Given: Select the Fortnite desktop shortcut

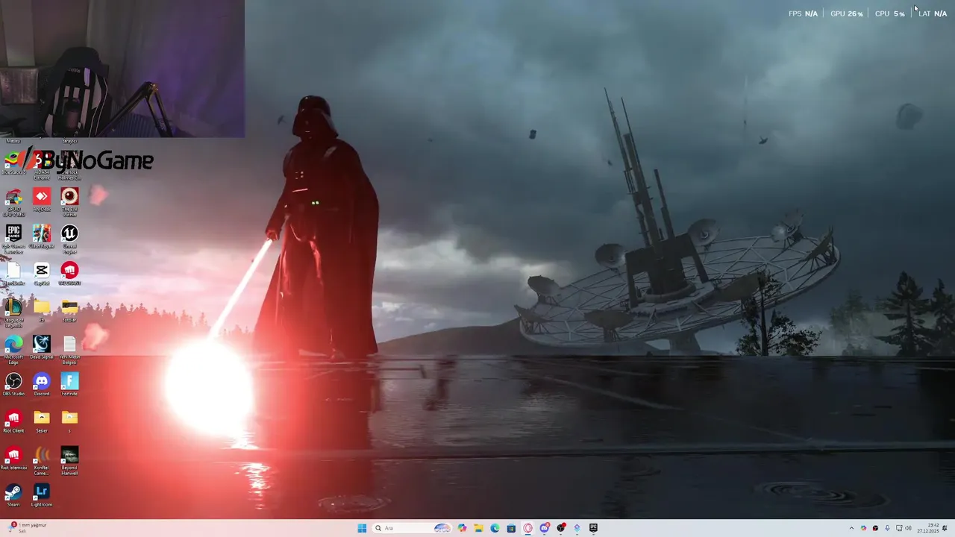Looking at the screenshot, I should 69,384.
